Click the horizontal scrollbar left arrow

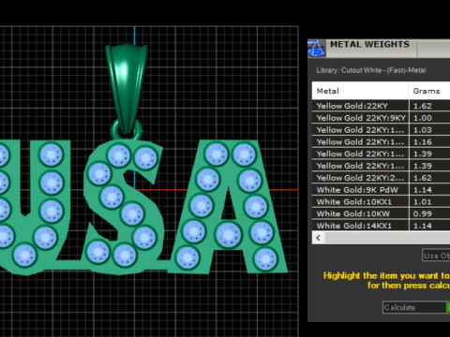[318, 238]
